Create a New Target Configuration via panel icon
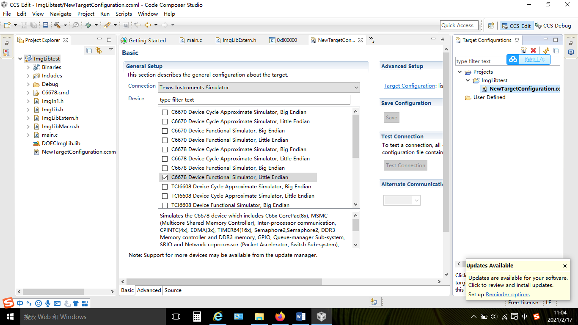Image resolution: width=578 pixels, height=325 pixels. [x=524, y=50]
